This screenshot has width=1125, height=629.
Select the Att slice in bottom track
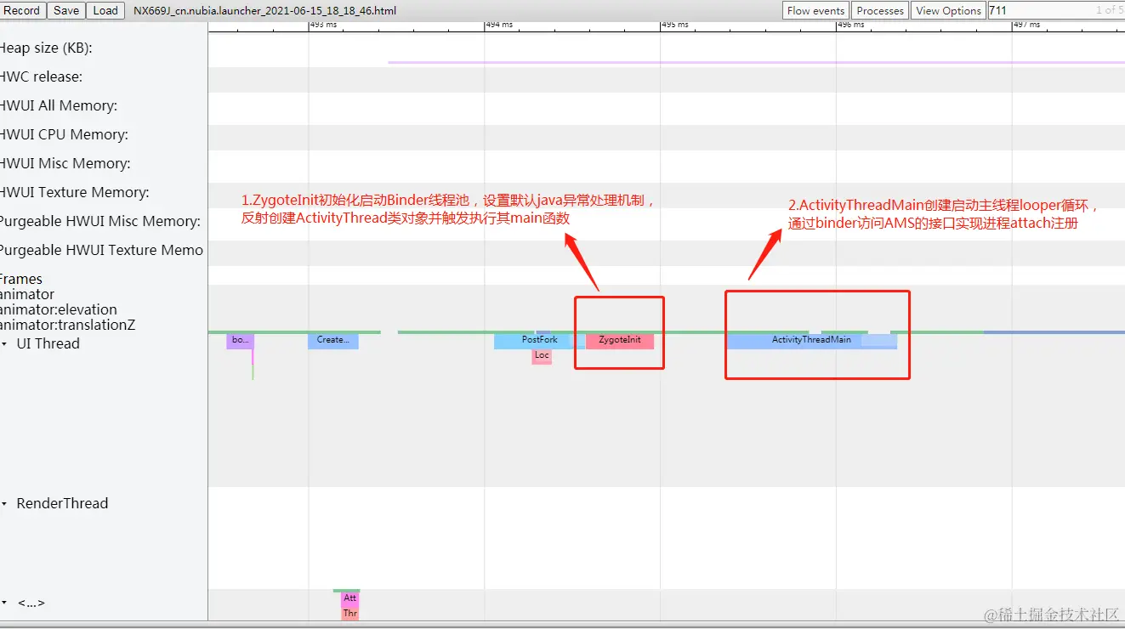click(349, 598)
